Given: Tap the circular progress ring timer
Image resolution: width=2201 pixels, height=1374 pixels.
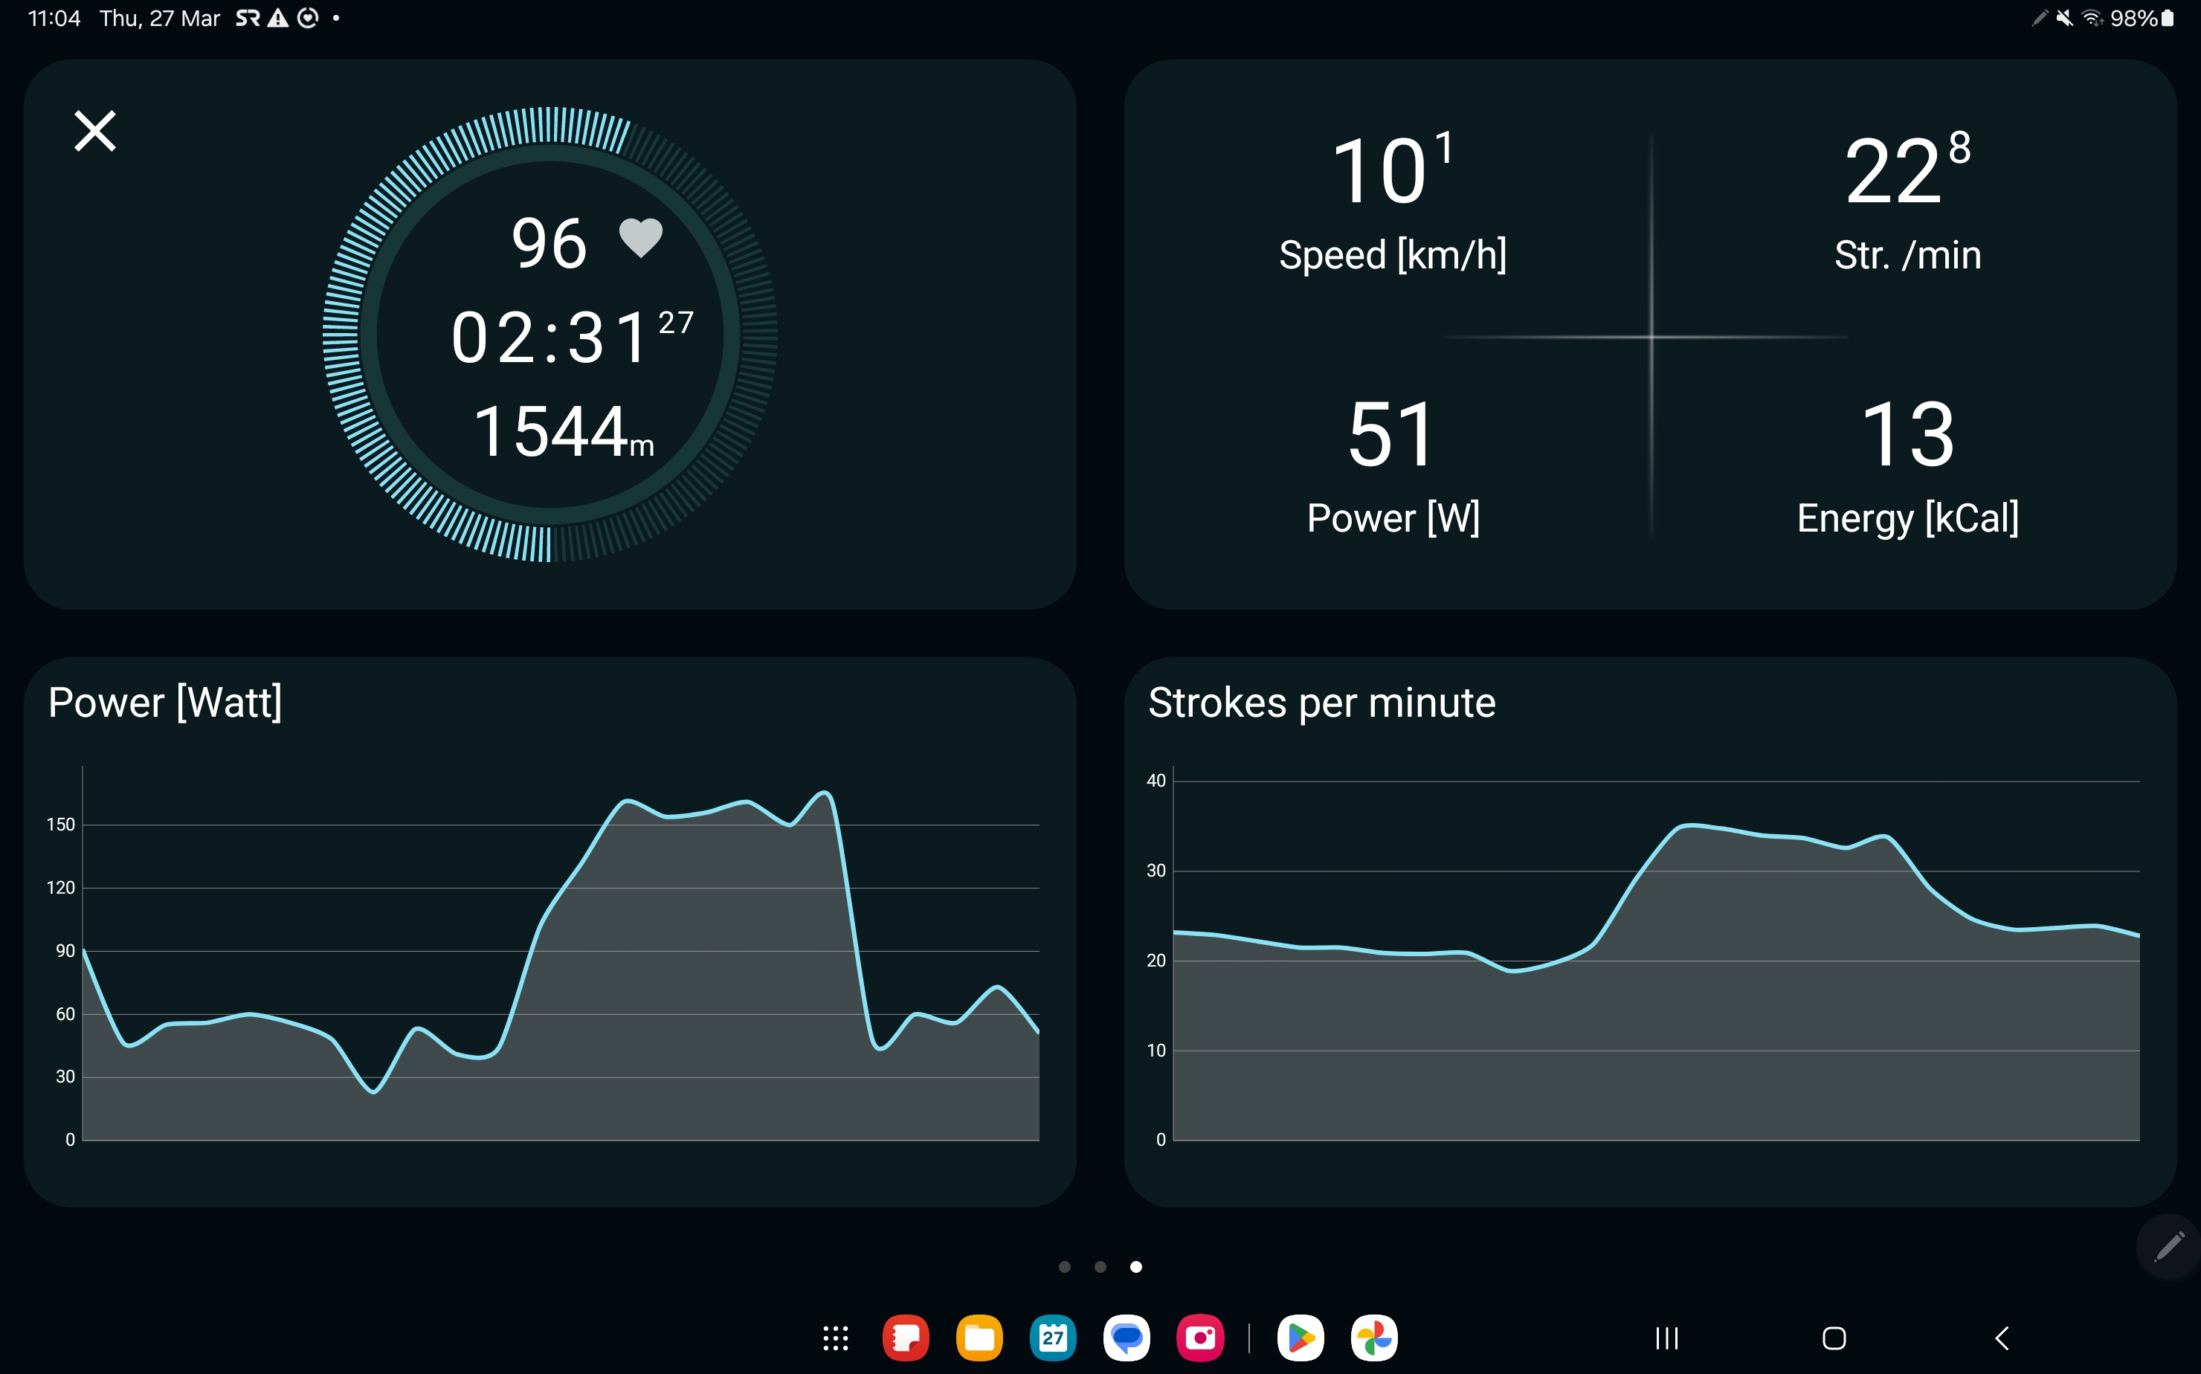Looking at the screenshot, I should (x=550, y=335).
